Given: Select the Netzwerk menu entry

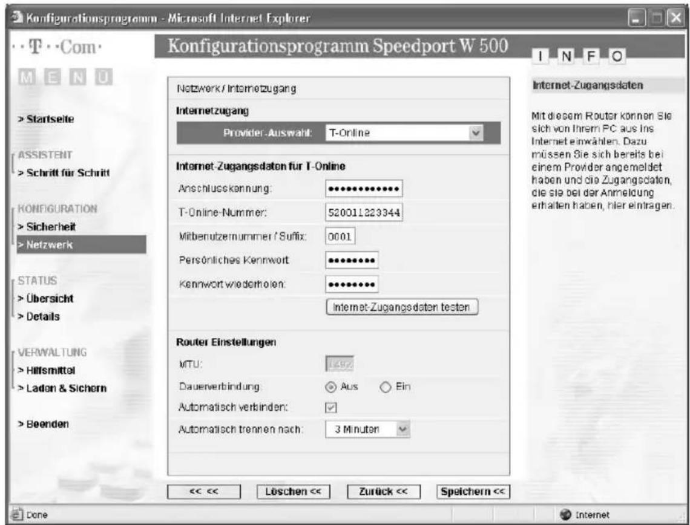Looking at the screenshot, I should tap(82, 244).
